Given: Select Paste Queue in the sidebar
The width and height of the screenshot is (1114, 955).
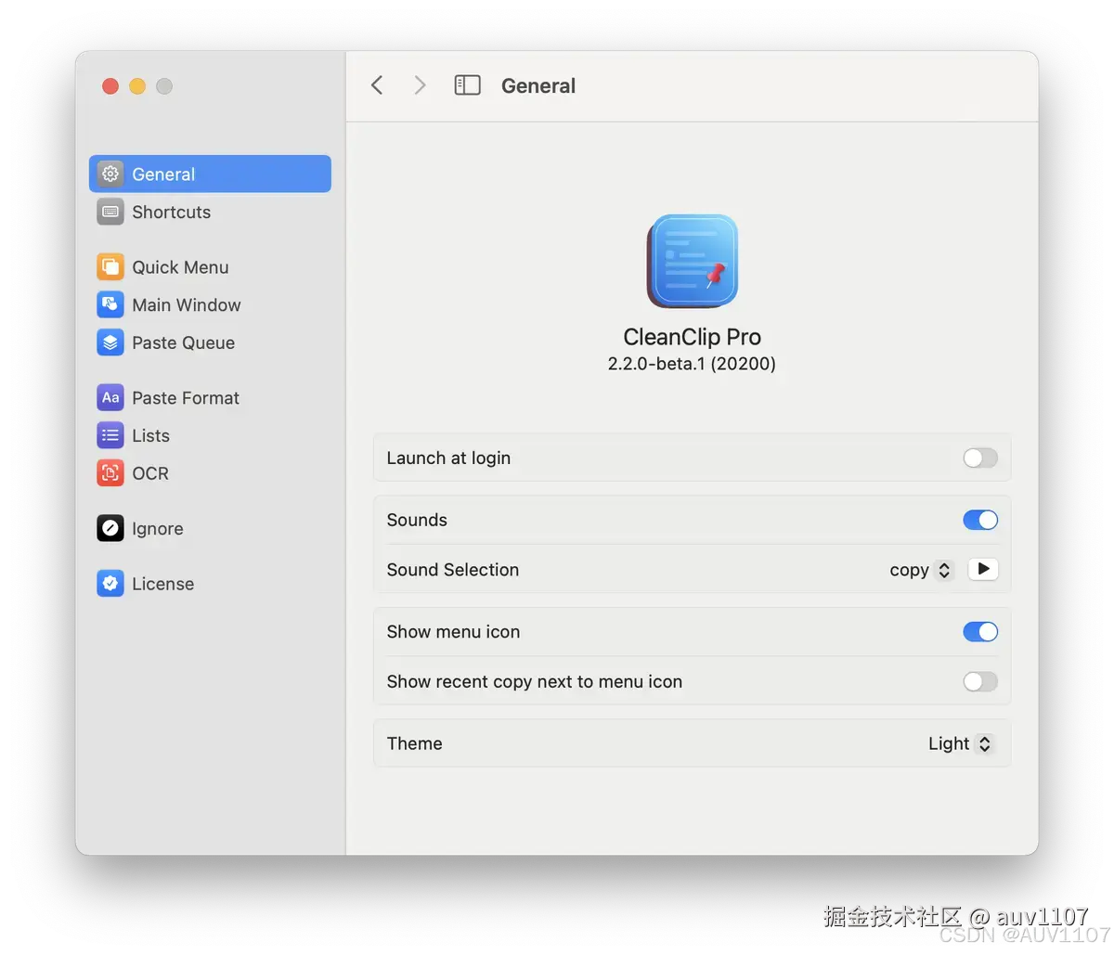Looking at the screenshot, I should point(210,342).
